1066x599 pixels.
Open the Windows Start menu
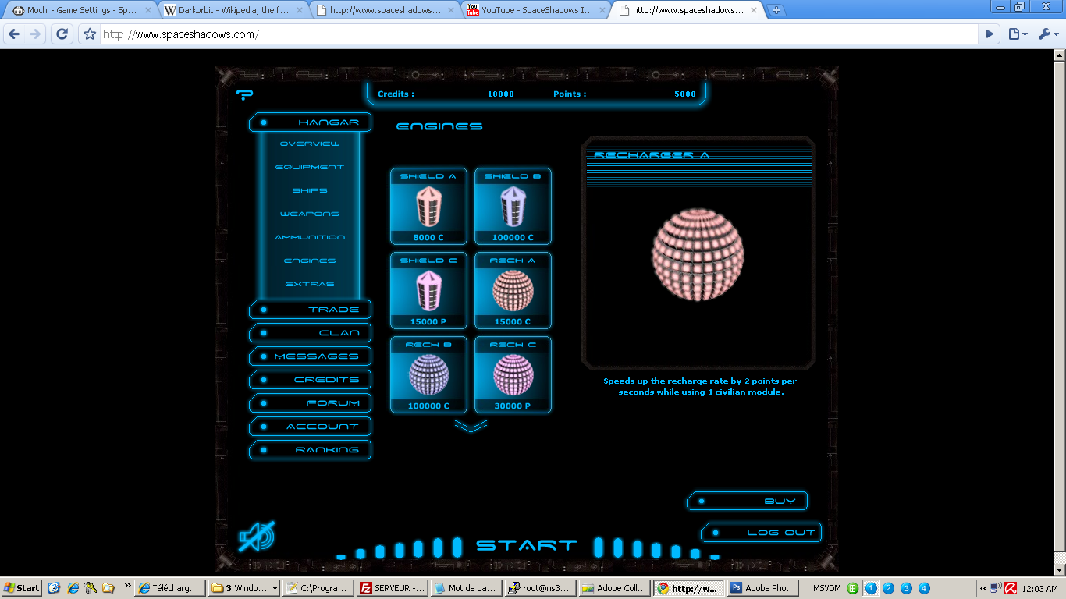pyautogui.click(x=22, y=588)
